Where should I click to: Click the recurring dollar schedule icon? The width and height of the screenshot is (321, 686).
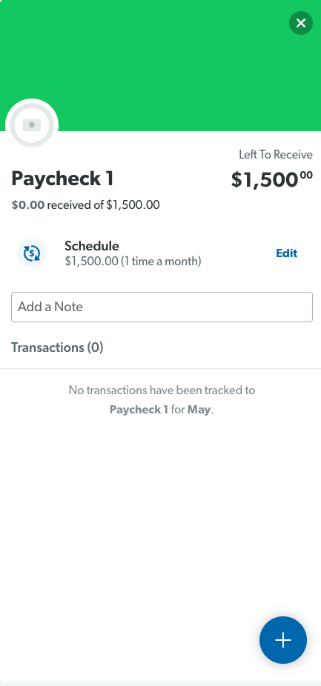32,253
